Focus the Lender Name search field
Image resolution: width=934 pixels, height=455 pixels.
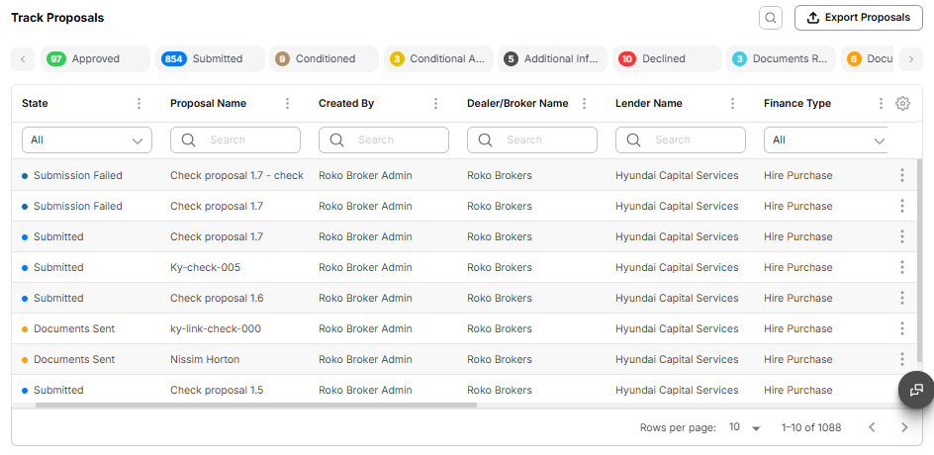[x=681, y=139]
